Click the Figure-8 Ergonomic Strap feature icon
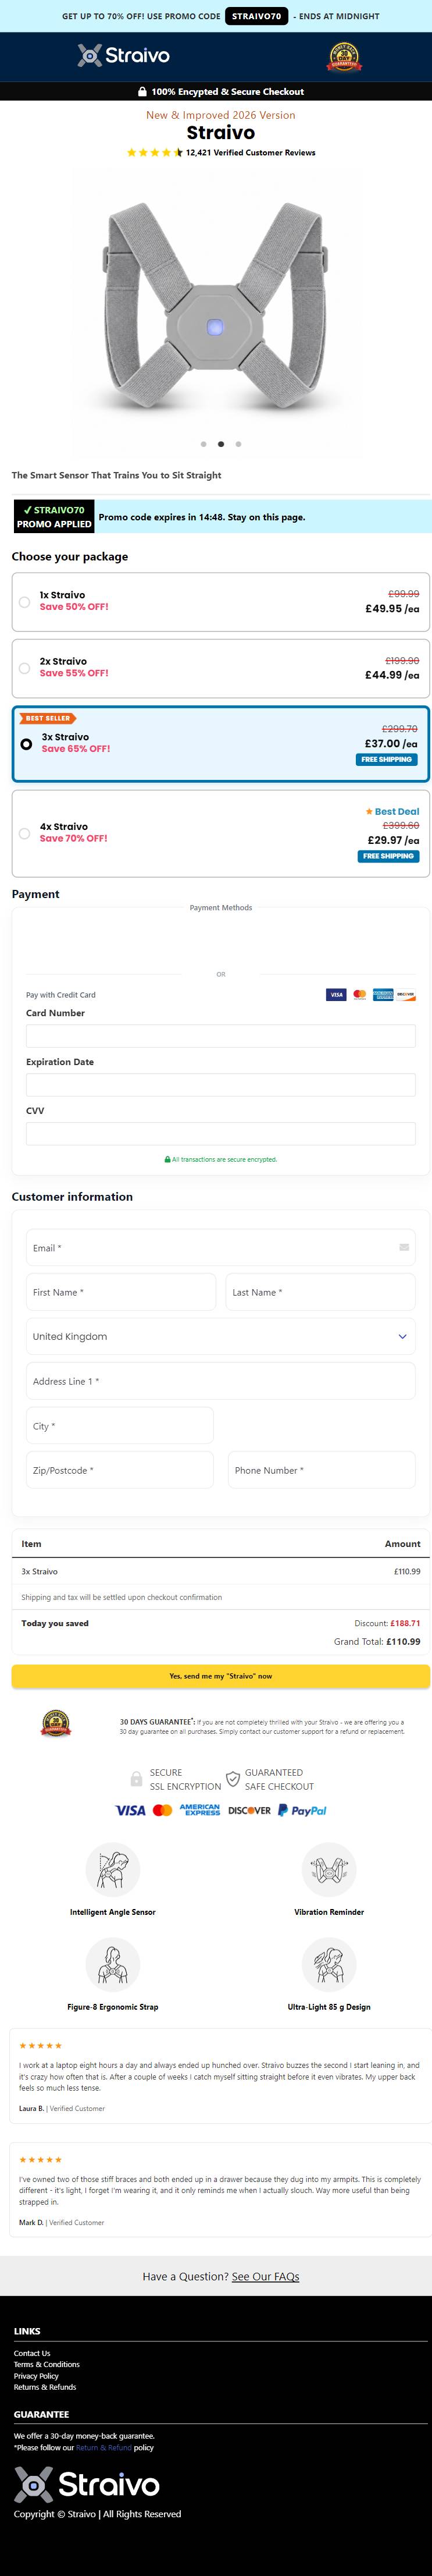Image resolution: width=432 pixels, height=2576 pixels. pos(113,1965)
